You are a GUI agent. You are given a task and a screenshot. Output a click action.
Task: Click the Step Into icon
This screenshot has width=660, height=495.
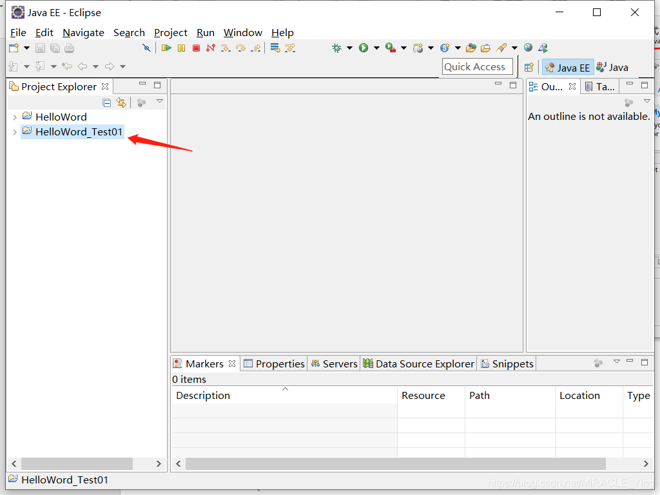[x=226, y=48]
